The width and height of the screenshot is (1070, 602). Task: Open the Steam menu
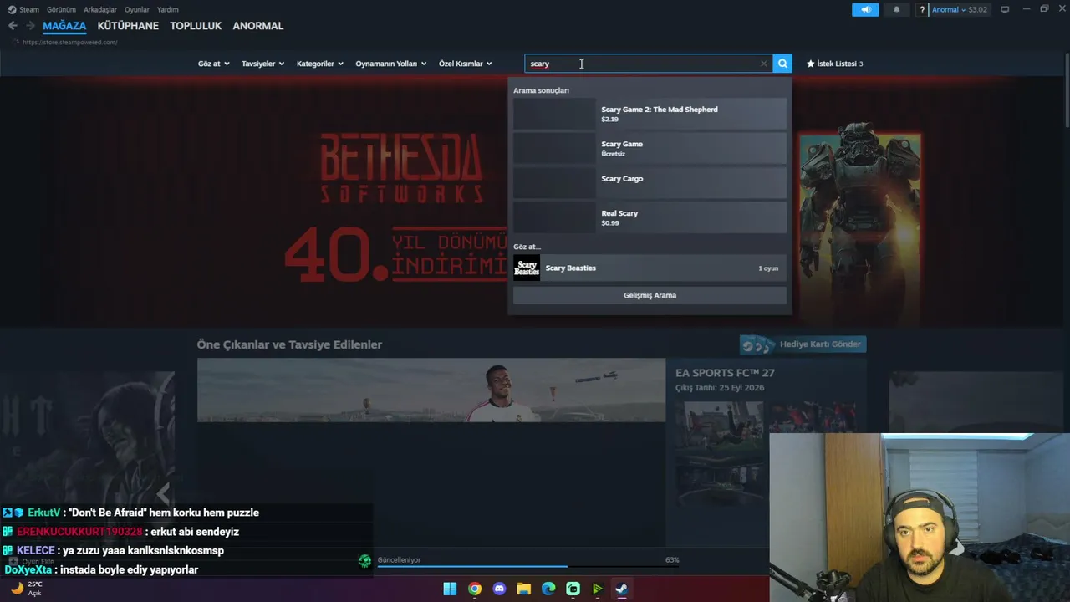pyautogui.click(x=29, y=10)
